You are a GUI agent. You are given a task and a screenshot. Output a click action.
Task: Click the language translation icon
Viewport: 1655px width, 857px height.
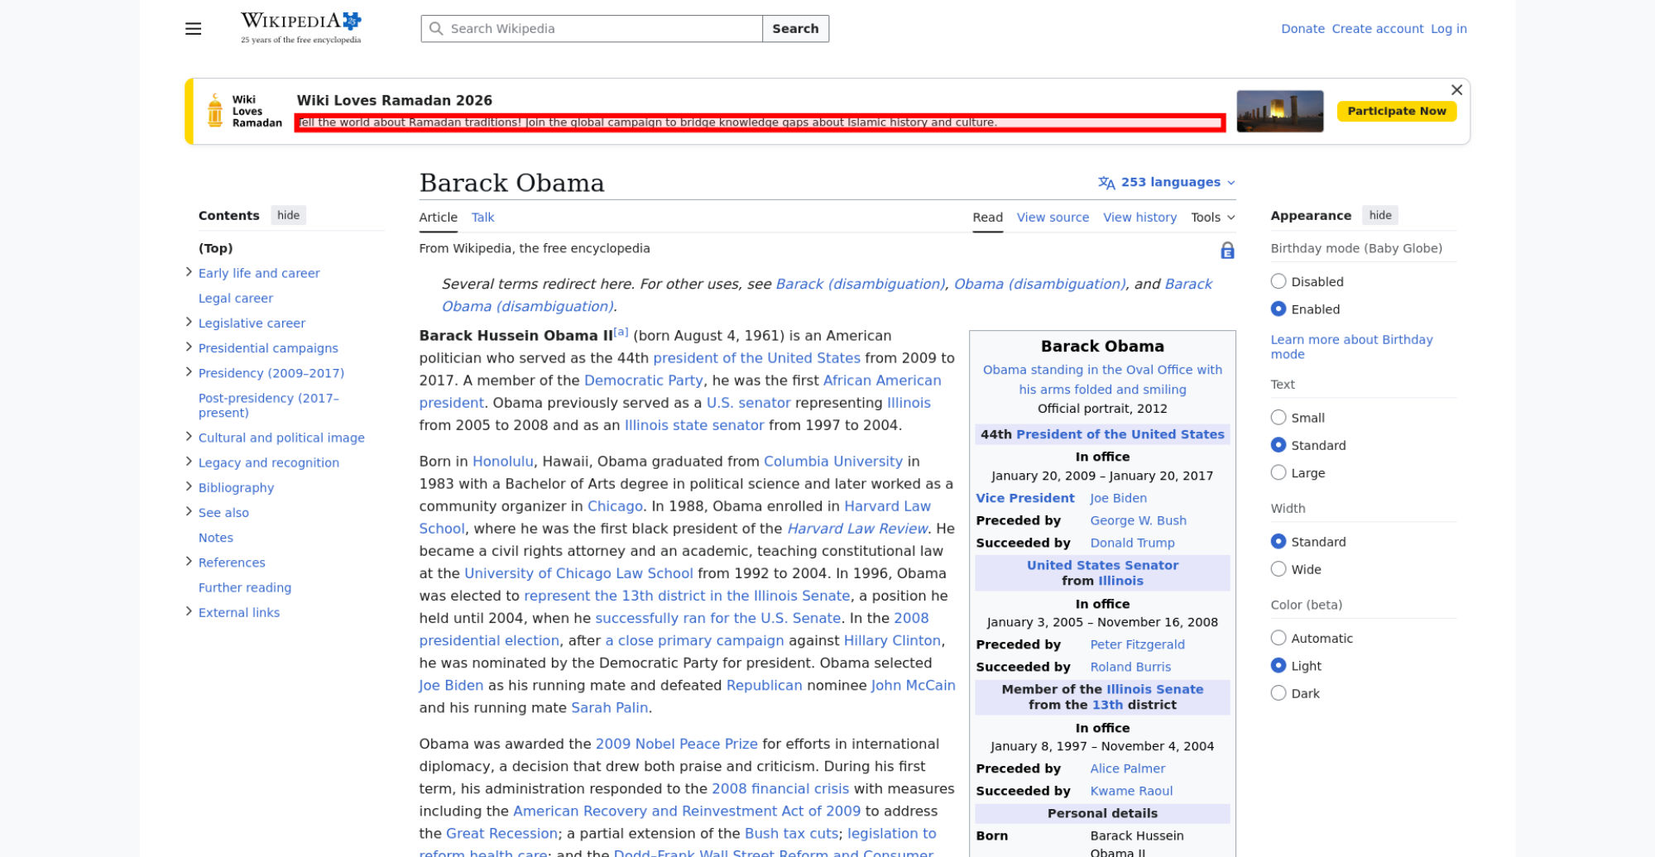click(1106, 183)
